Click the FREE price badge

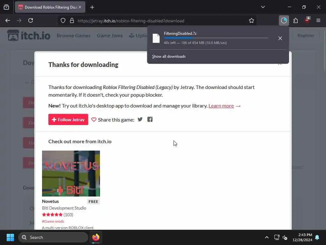click(x=93, y=202)
